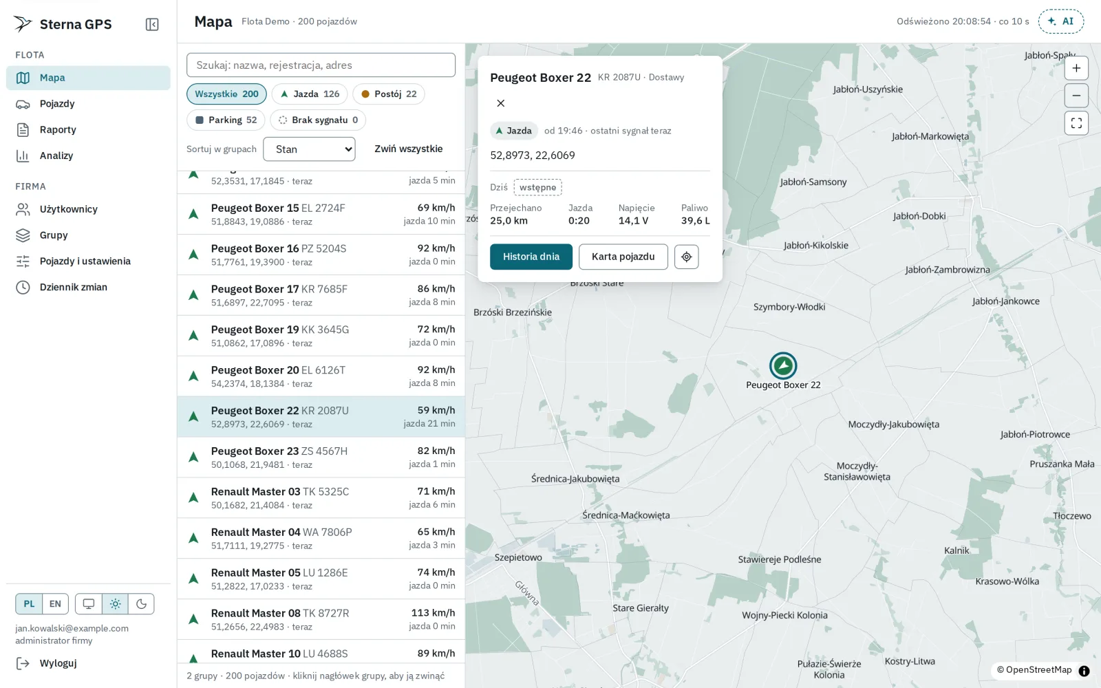The image size is (1101, 688).
Task: Select system theme monitor icon
Action: [89, 604]
